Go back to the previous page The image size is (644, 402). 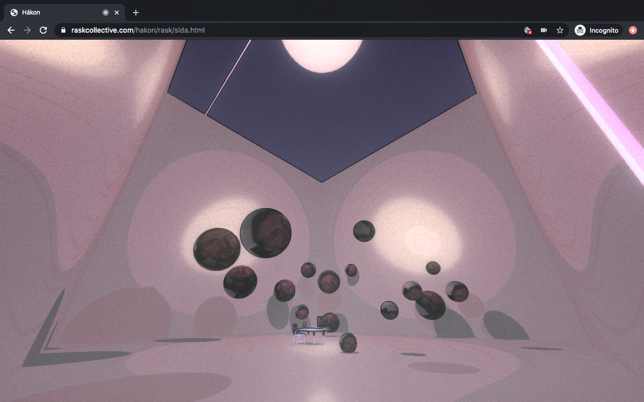click(x=11, y=30)
